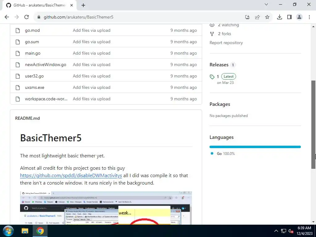
Task: Open the go.mod file
Action: 32,31
